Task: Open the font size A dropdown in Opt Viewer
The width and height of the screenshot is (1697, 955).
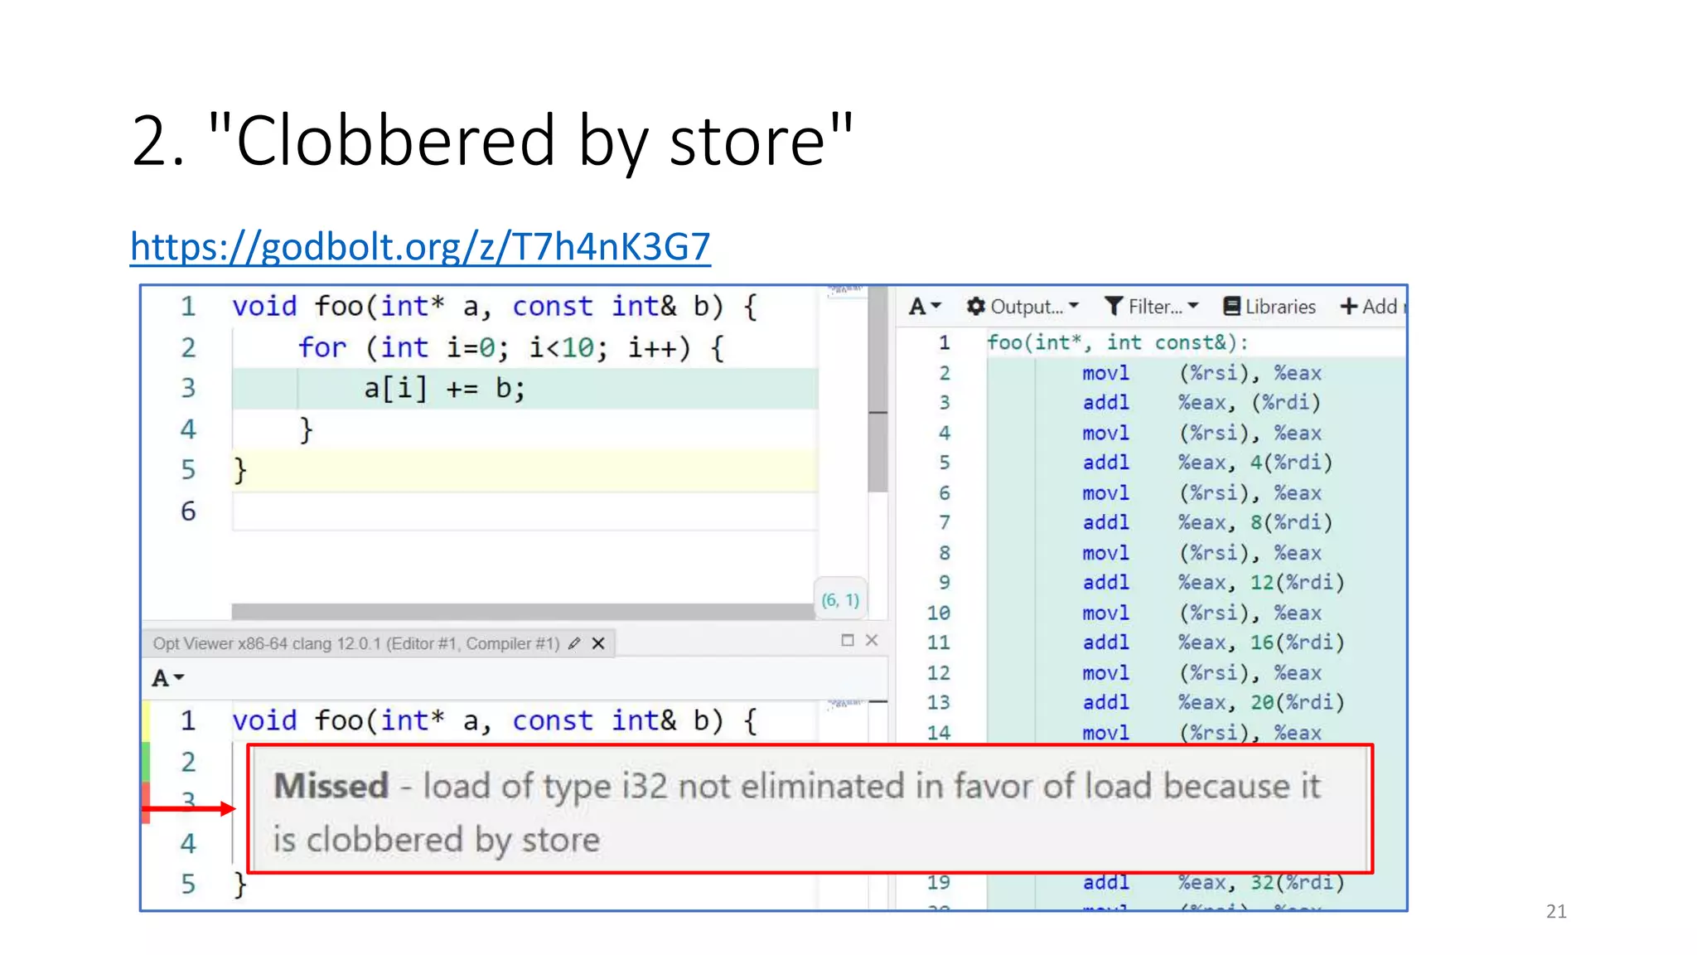Action: coord(167,678)
